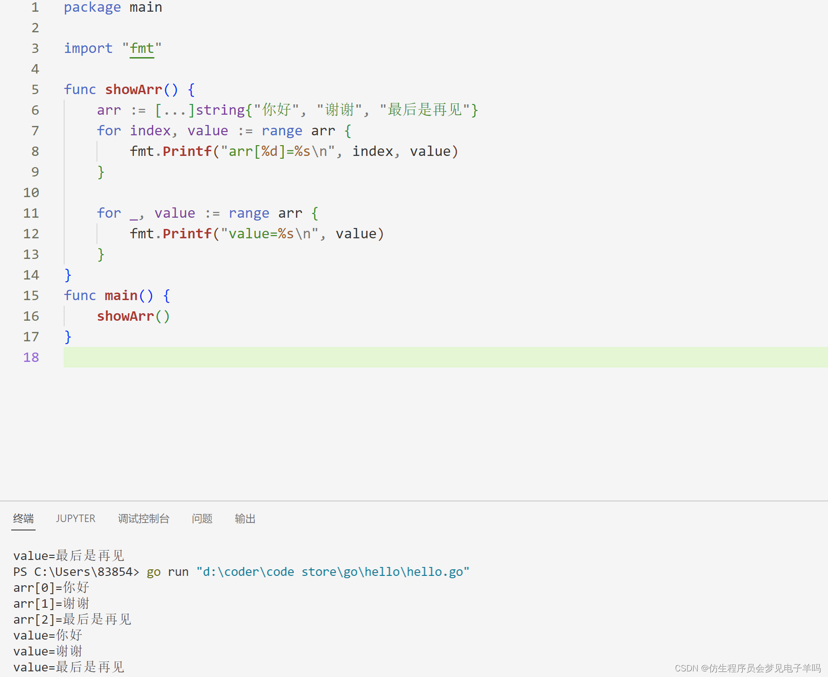Click the last terminal line "value=最后是再见"

click(69, 667)
